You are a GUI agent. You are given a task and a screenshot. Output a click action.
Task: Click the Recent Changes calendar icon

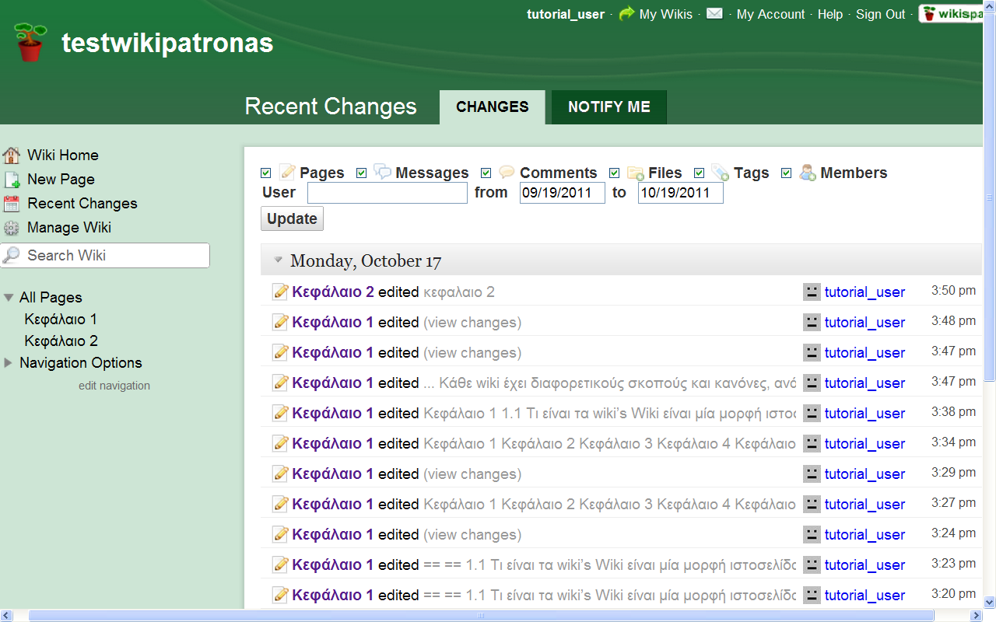12,204
